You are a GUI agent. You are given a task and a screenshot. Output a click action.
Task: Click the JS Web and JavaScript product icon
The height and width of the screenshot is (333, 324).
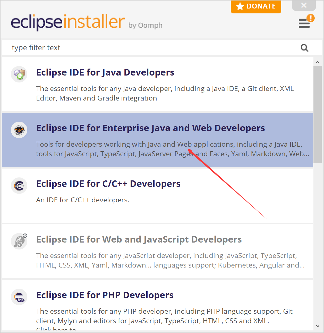tap(19, 241)
